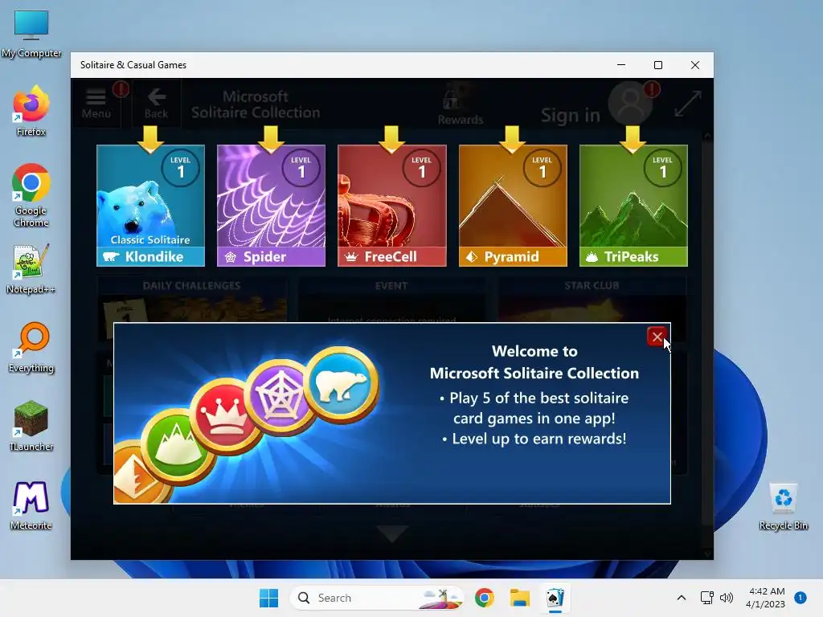Click the Spider Level 1 badge
Image resolution: width=823 pixels, height=617 pixels.
301,168
